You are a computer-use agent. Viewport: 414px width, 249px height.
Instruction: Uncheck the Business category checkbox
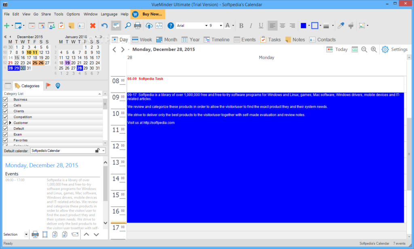pyautogui.click(x=6, y=99)
